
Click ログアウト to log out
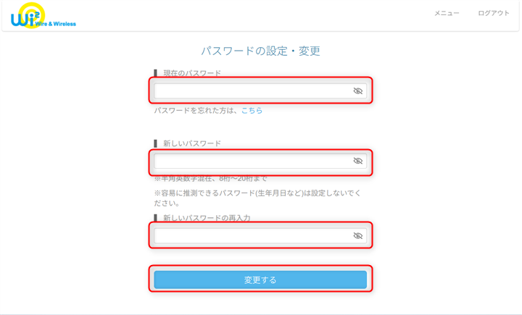click(x=494, y=14)
